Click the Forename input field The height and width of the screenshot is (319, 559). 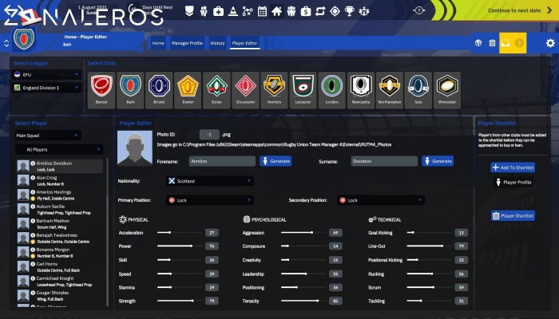222,161
